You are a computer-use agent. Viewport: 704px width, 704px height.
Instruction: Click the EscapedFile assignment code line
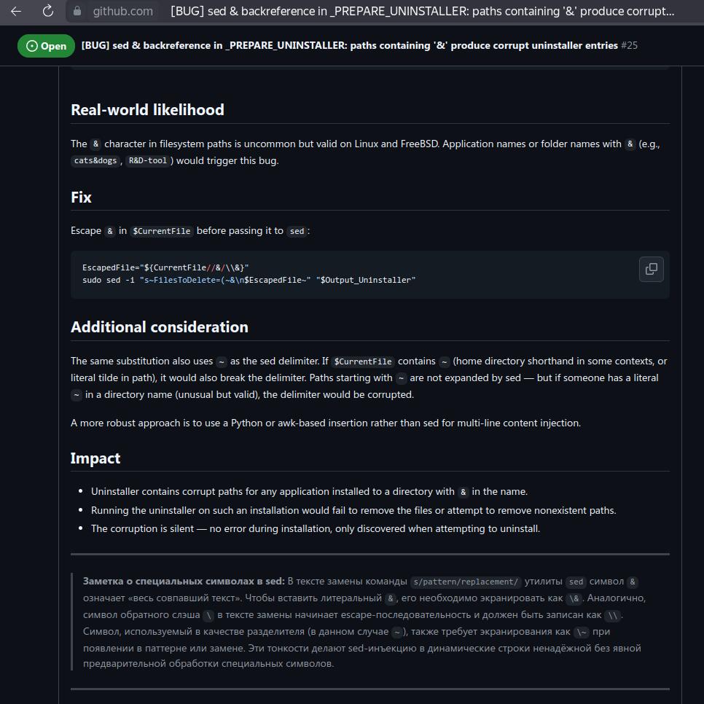165,267
